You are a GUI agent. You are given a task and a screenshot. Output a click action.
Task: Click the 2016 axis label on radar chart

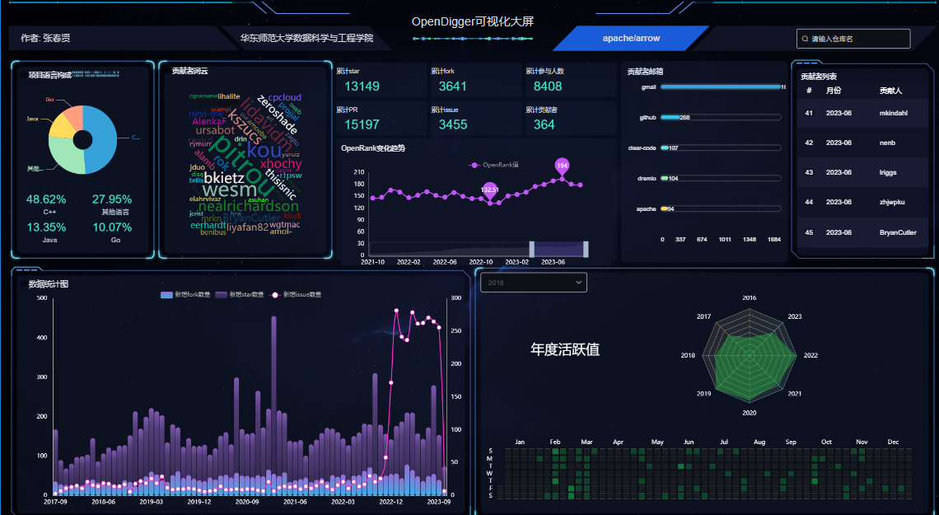pos(750,297)
